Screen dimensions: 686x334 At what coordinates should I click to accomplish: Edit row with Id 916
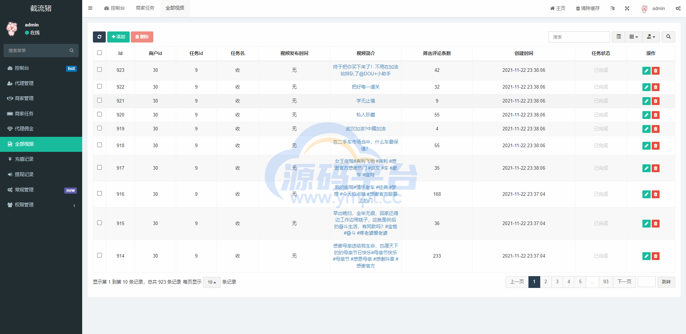tap(646, 194)
